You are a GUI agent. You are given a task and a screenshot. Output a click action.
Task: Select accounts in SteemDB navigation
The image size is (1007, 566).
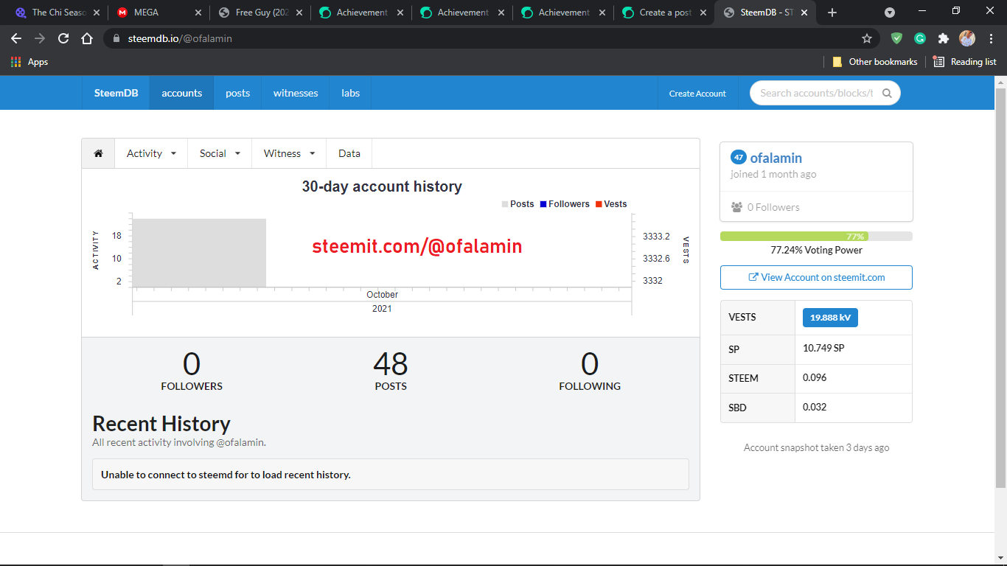182,93
